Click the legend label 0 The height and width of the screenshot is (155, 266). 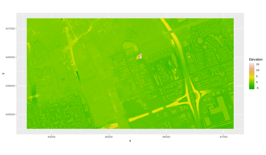pyautogui.click(x=257, y=82)
